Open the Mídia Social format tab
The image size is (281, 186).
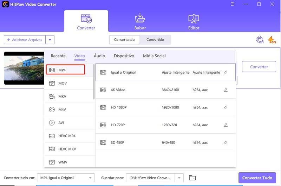[154, 56]
